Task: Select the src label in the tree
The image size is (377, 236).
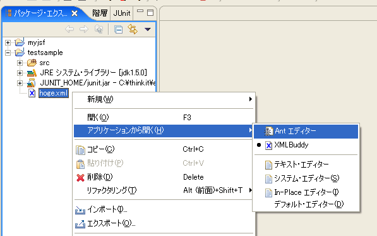Action: [x=44, y=63]
